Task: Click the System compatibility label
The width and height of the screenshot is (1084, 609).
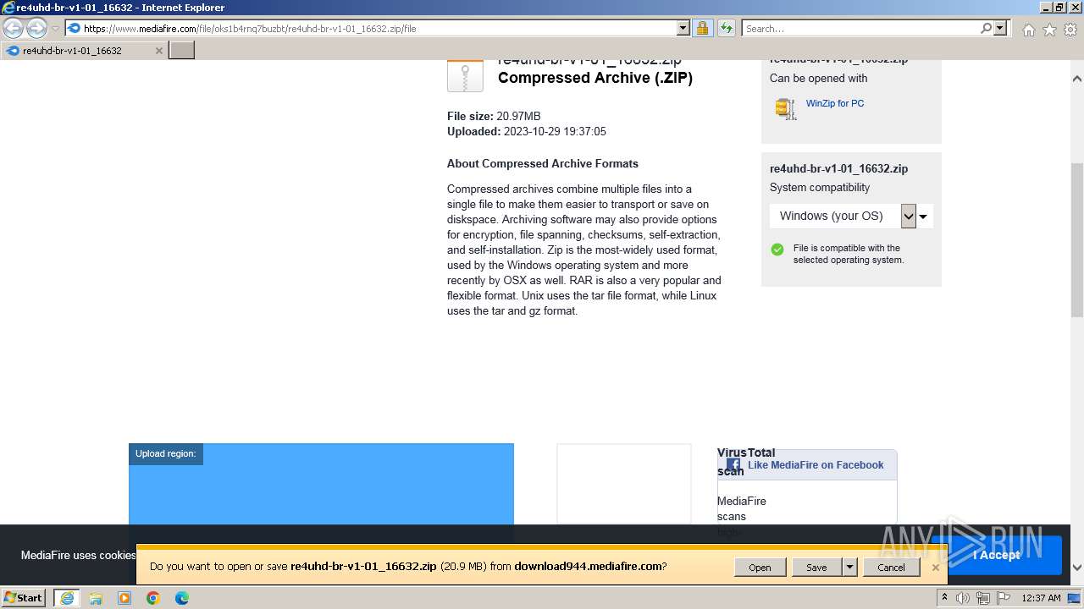Action: click(x=820, y=188)
